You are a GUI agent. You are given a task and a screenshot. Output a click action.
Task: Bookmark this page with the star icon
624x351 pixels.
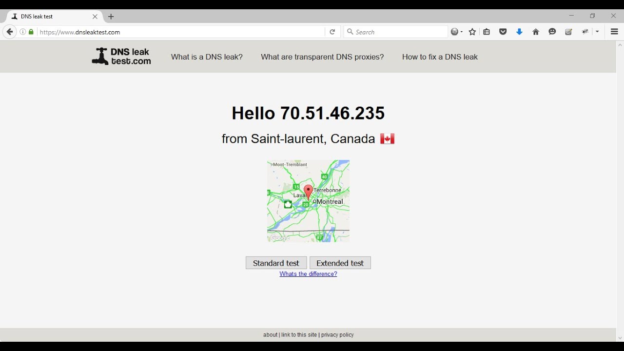coord(472,32)
